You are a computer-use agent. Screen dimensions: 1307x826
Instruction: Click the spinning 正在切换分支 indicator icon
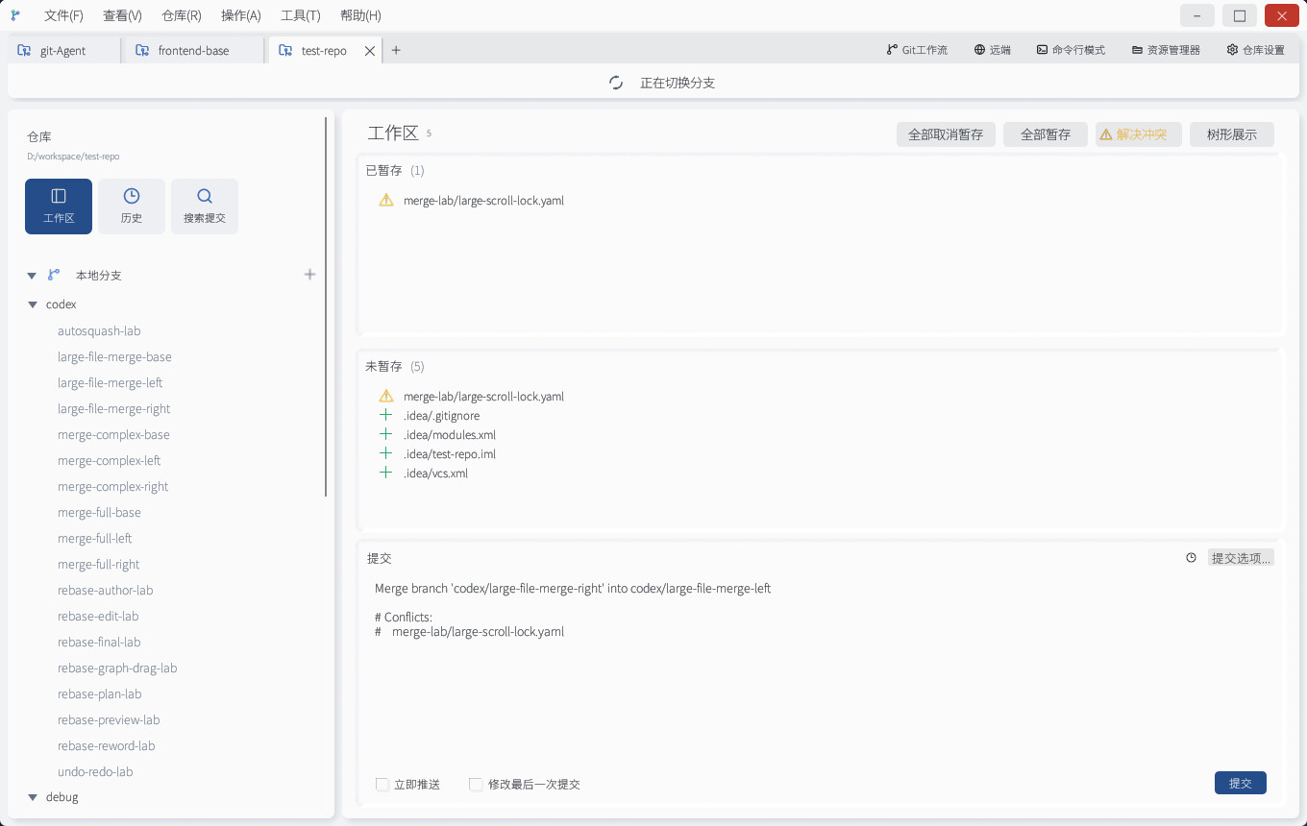(x=617, y=83)
